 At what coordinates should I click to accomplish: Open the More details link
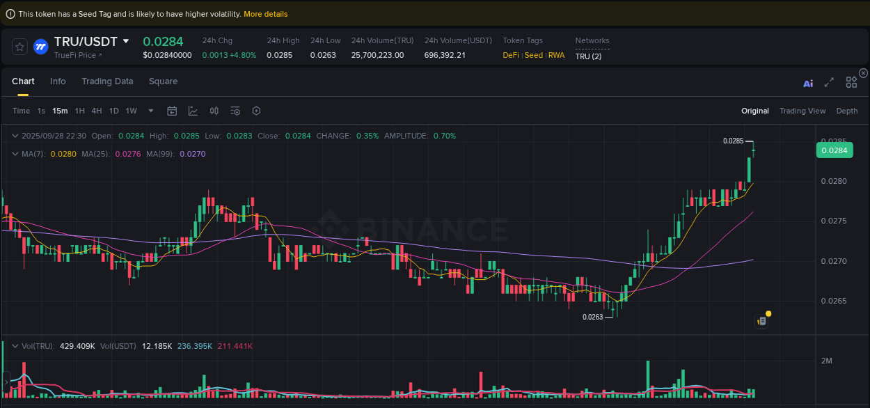click(265, 14)
